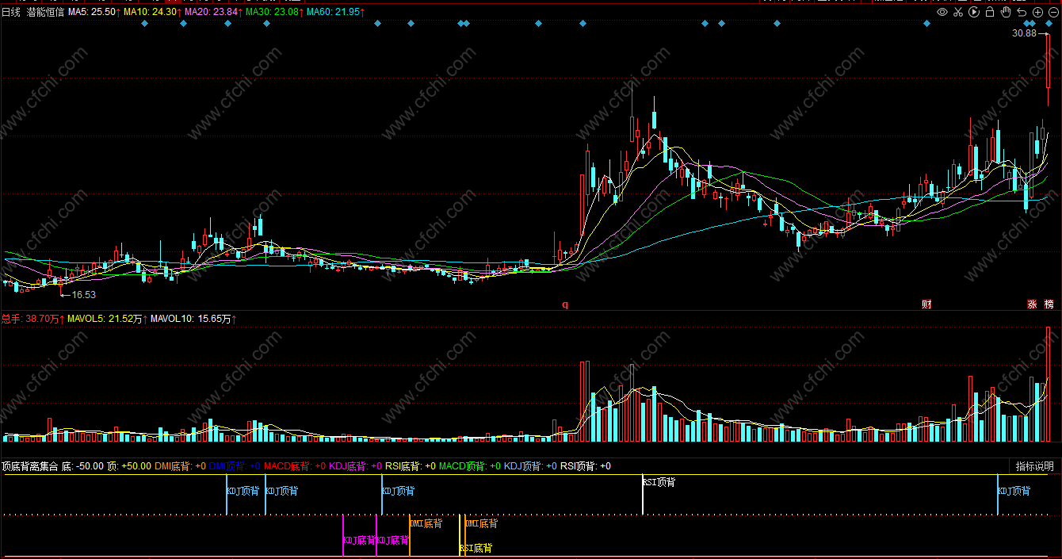Select the MA60: 21.95 moving average label
The height and width of the screenshot is (559, 1062).
pyautogui.click(x=335, y=12)
